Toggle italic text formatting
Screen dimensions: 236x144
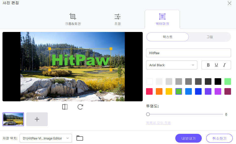pos(224,65)
